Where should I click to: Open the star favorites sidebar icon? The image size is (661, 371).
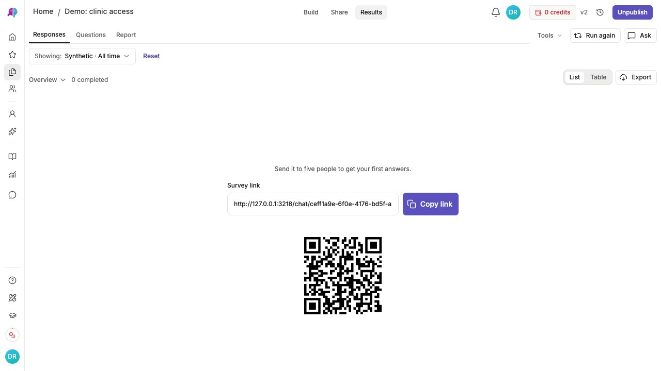pyautogui.click(x=12, y=55)
